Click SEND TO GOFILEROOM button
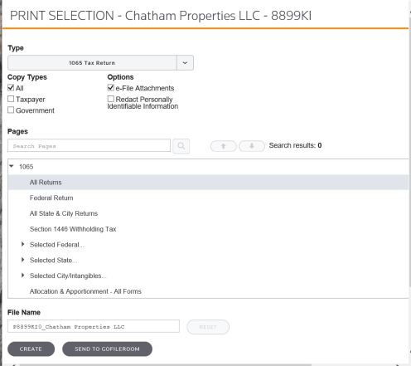Screen dimensions: 411x366 click(107, 349)
